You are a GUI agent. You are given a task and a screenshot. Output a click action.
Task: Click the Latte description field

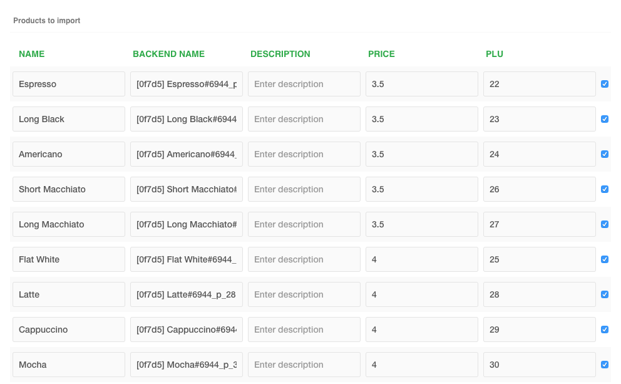click(x=304, y=294)
